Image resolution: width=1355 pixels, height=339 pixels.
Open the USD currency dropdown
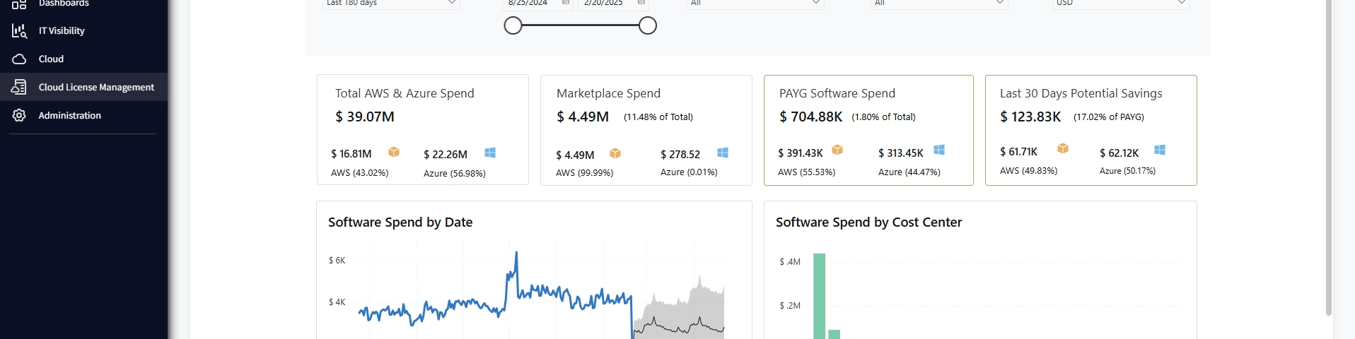(x=1121, y=4)
